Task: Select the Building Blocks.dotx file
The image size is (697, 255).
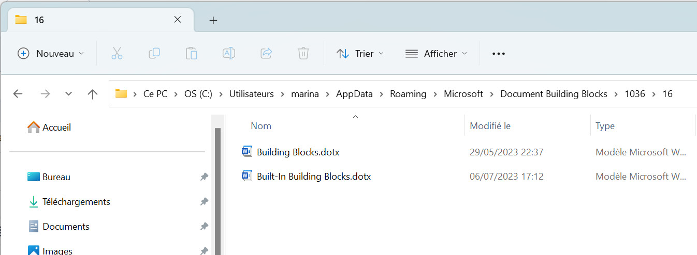Action: click(298, 152)
